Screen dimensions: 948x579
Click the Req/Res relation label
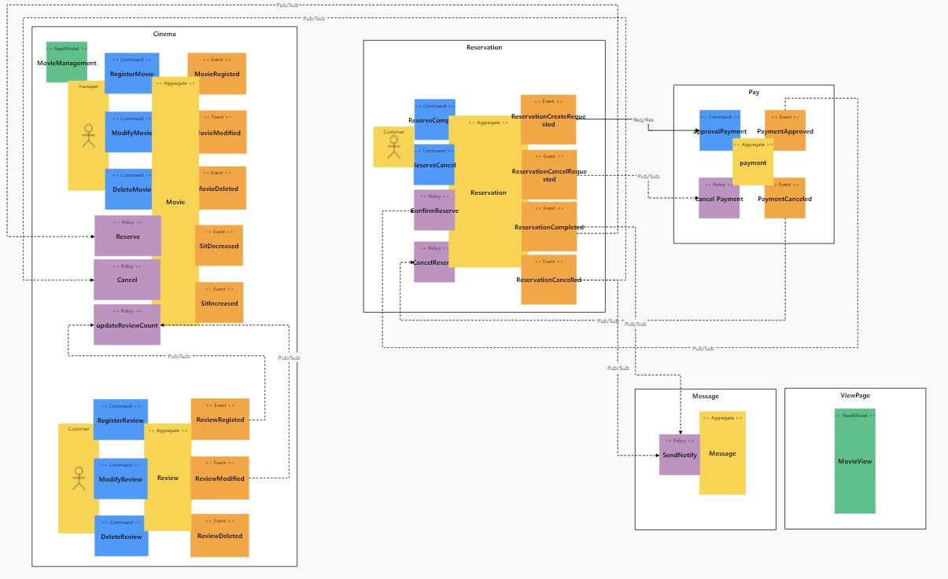pyautogui.click(x=644, y=119)
